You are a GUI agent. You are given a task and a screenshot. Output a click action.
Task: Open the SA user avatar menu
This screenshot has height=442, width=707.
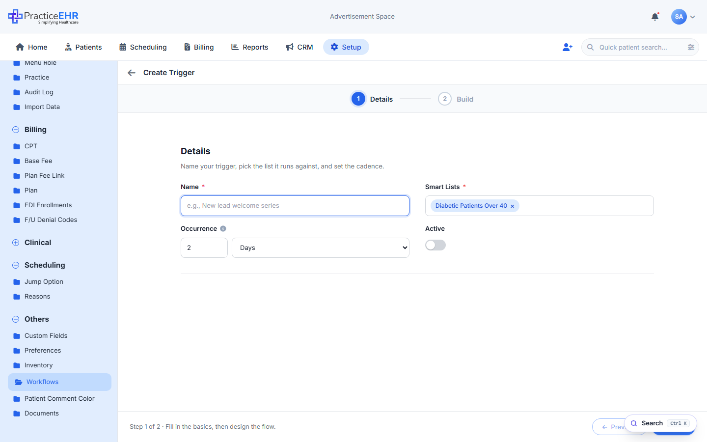point(679,17)
